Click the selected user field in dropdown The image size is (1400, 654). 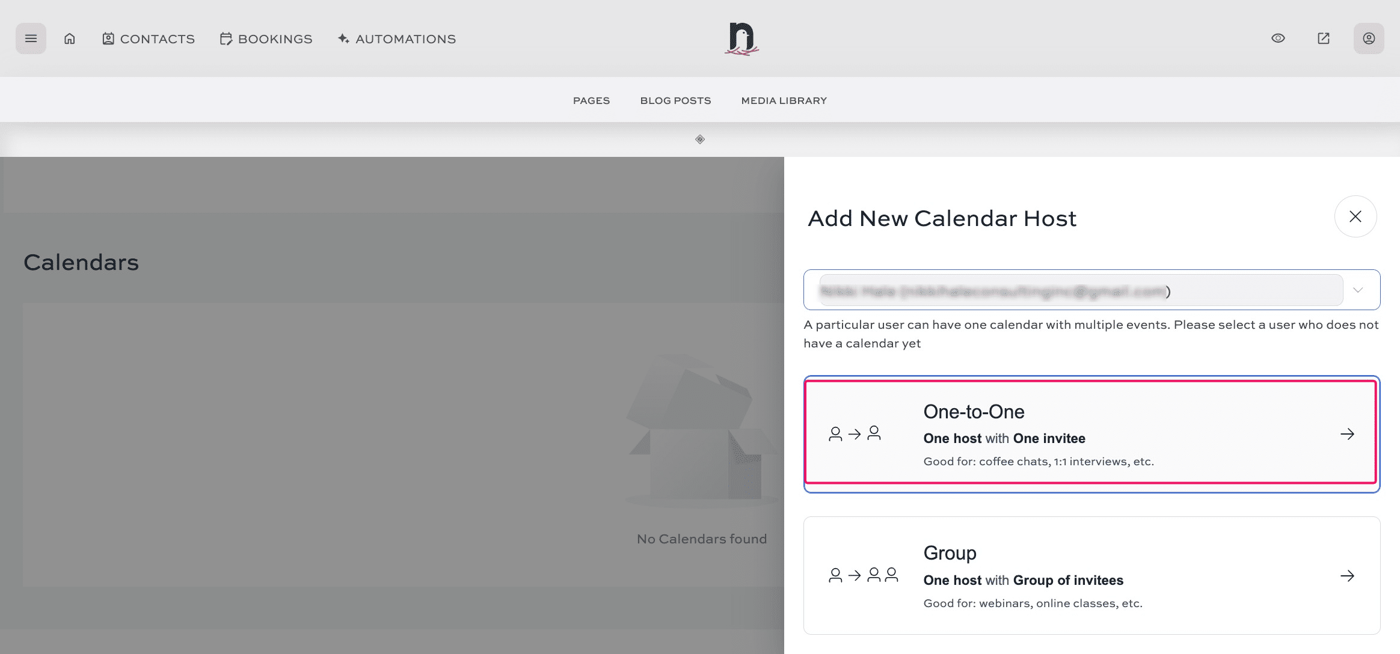[1080, 290]
